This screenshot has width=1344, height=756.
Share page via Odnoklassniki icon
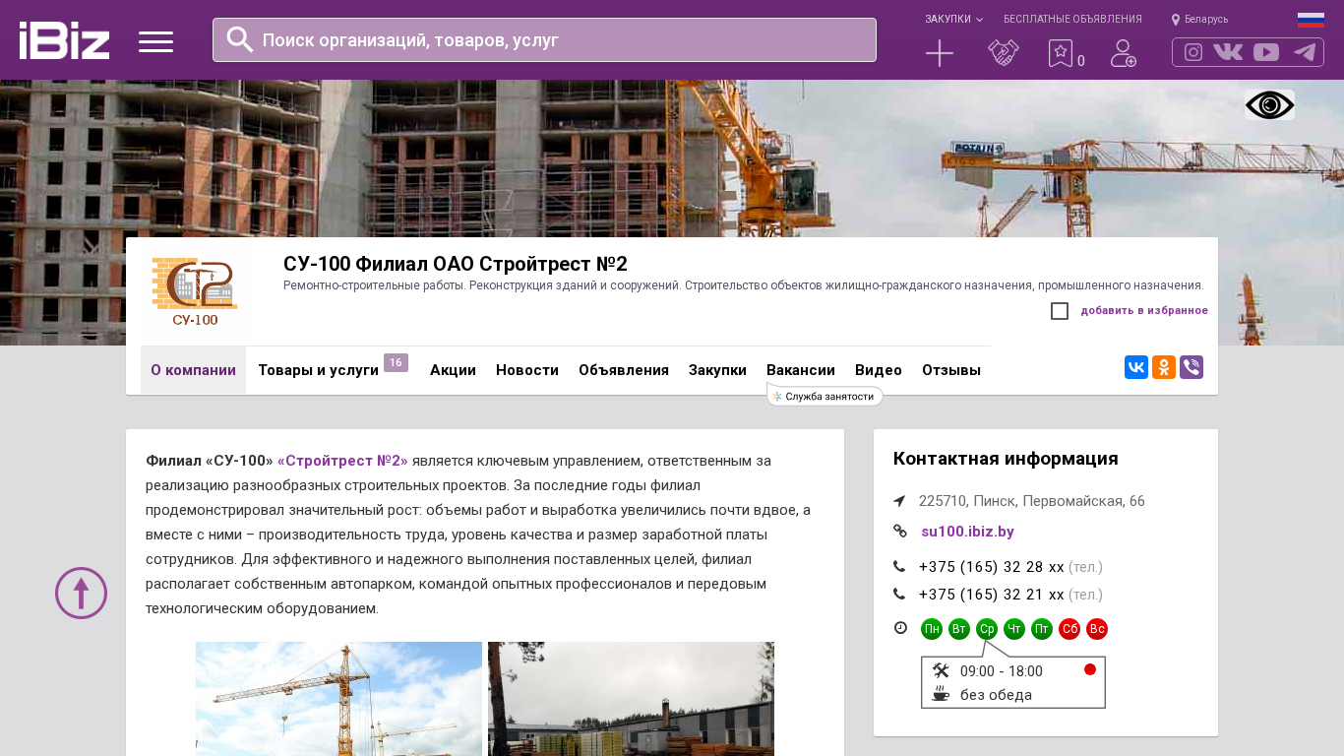tap(1164, 367)
